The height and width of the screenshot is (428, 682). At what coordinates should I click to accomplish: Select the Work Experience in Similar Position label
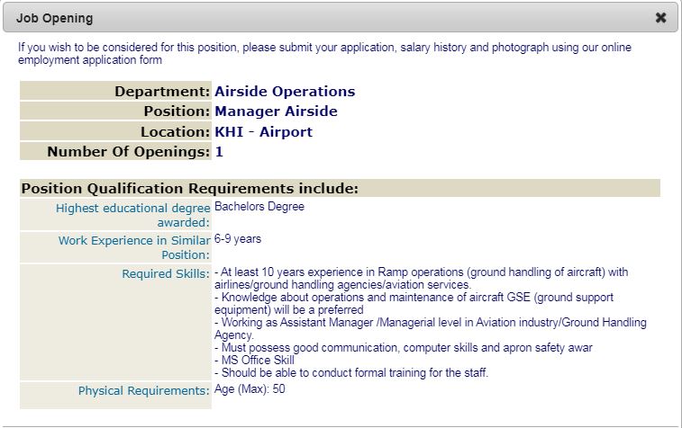click(x=134, y=247)
